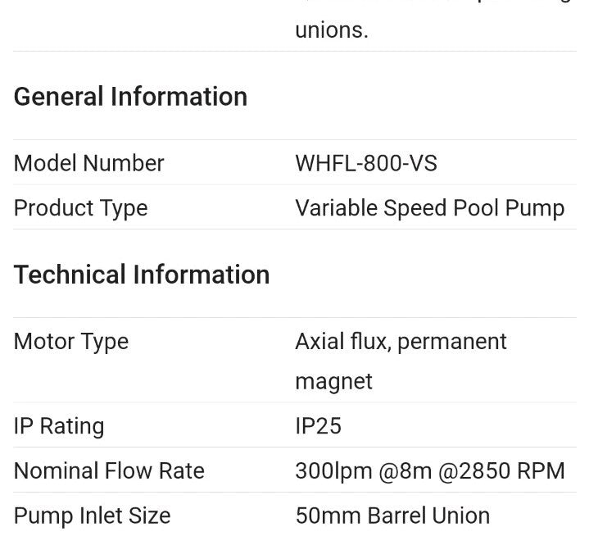Screen dimensions: 589x536
Task: Select the Nominal Flow Rate label
Action: 109,471
